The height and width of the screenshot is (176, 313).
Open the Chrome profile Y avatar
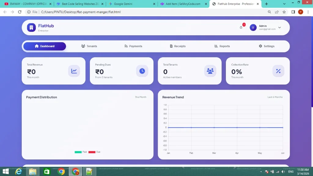[300, 12]
